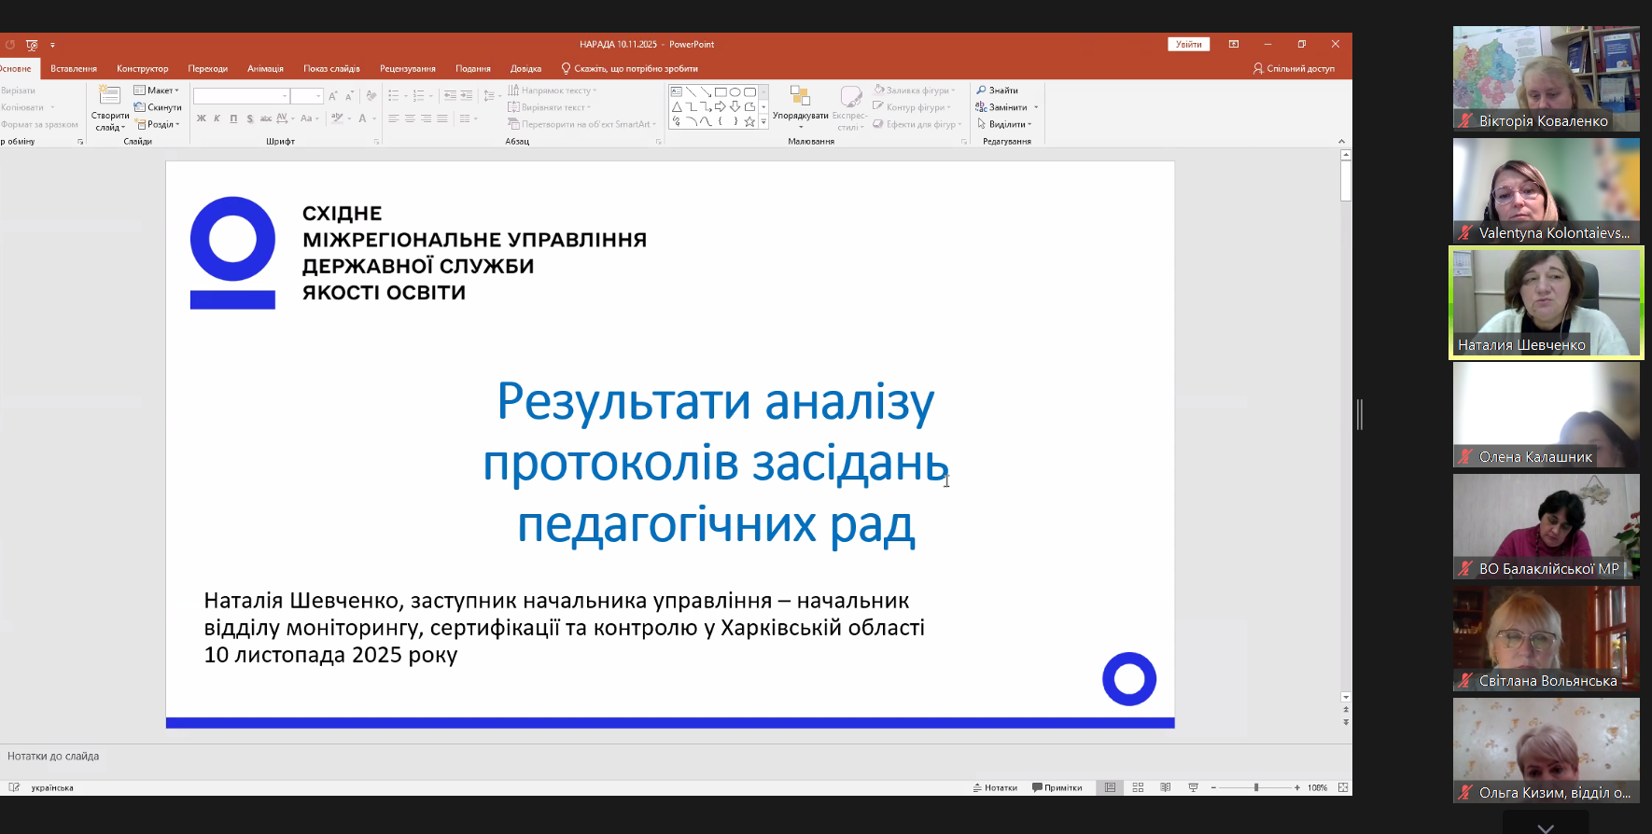Open the Анімація ribbon tab
This screenshot has height=834, width=1652.
pos(265,69)
